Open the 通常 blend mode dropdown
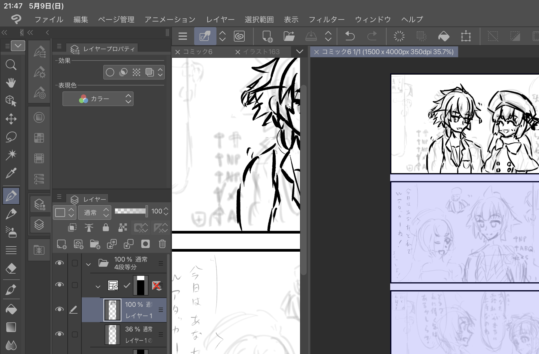Viewport: 539px width, 354px height. tap(95, 213)
